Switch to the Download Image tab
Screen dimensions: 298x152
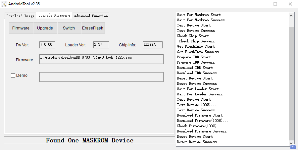click(x=20, y=16)
